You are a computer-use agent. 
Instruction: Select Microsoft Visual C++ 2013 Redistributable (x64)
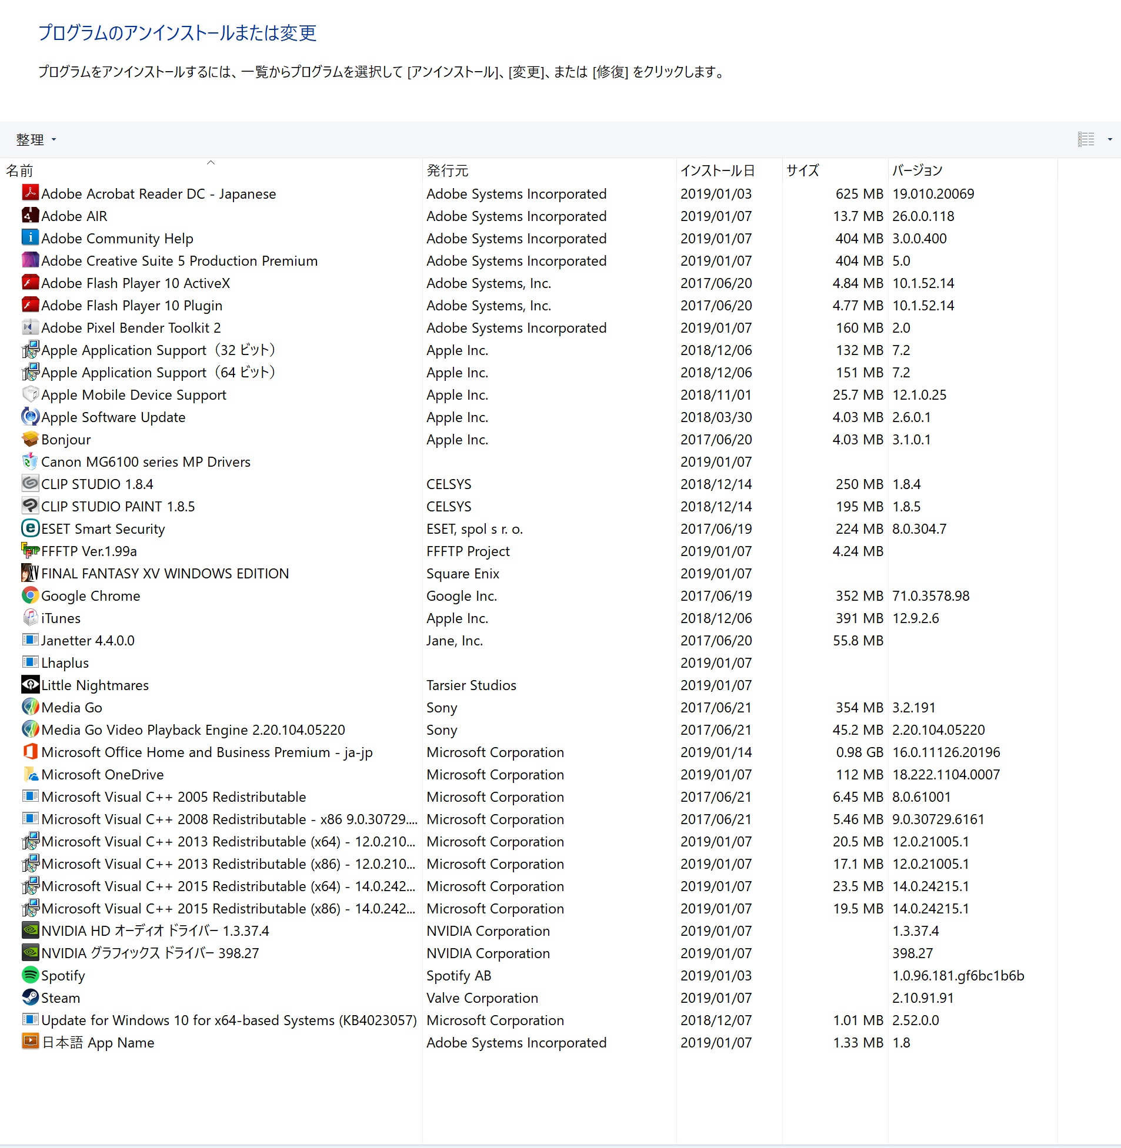pos(529,841)
